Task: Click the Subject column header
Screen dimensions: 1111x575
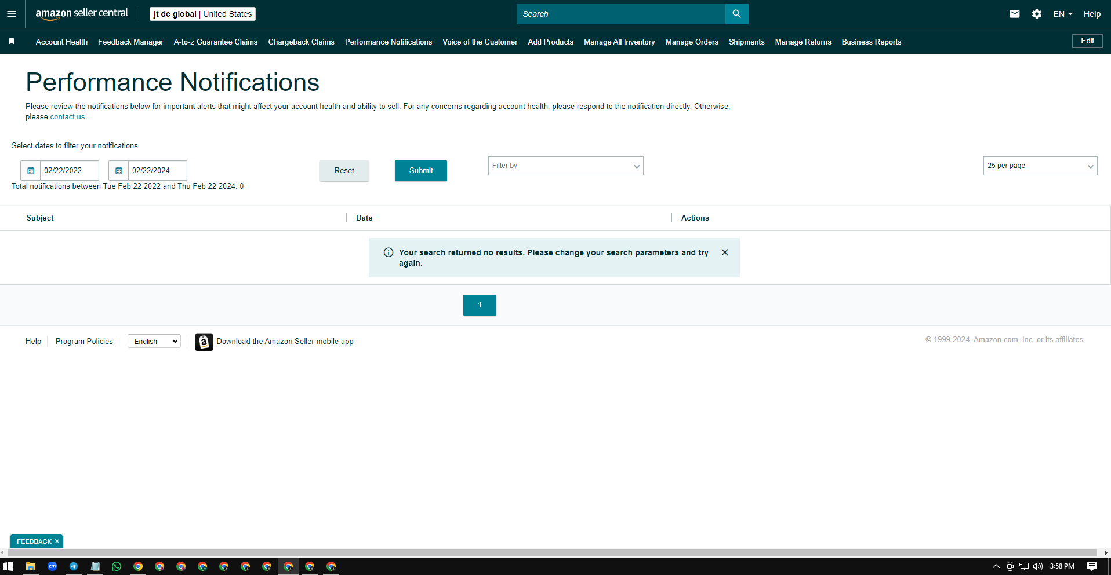Action: coord(40,218)
